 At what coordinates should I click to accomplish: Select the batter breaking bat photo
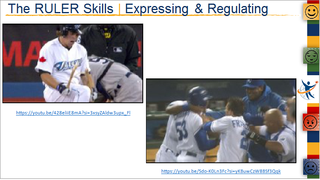pos(73,63)
